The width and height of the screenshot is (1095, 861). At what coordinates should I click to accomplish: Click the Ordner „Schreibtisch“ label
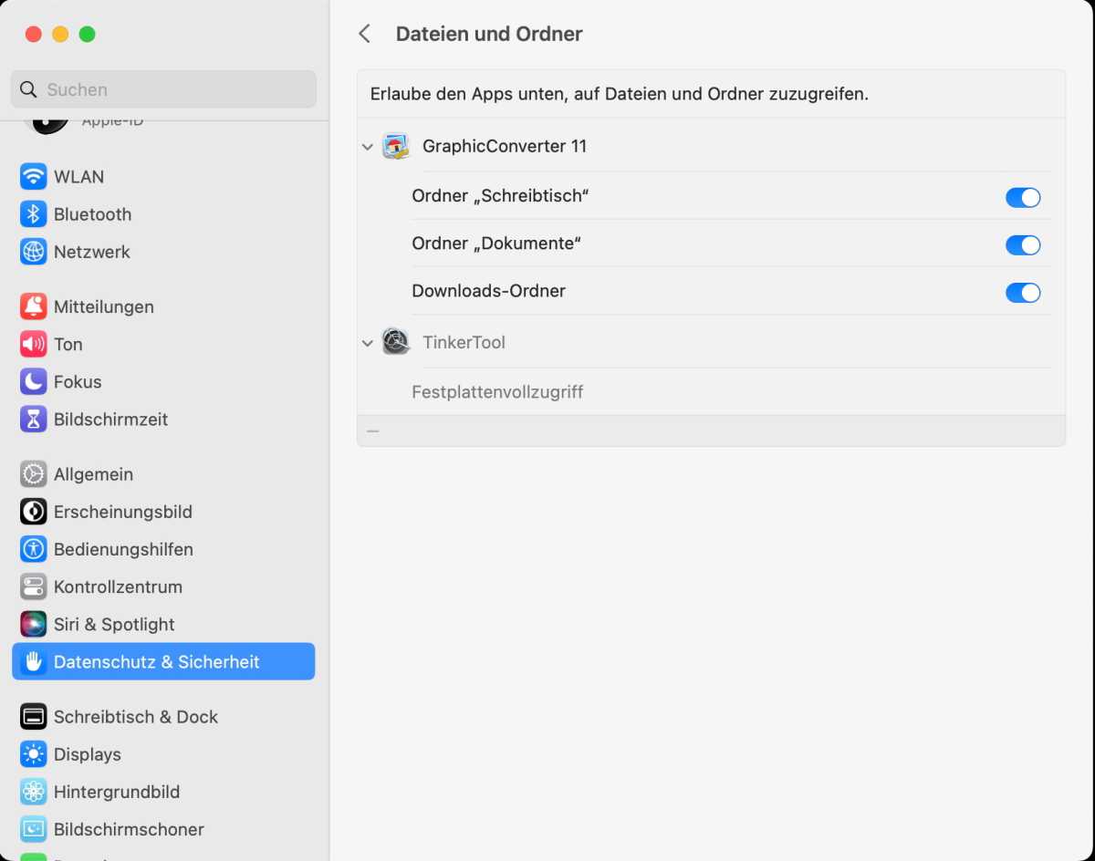point(500,196)
